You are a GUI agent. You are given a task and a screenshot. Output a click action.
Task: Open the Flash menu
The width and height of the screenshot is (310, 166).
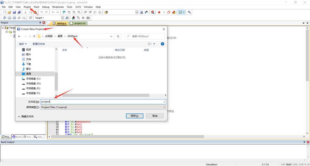(36, 7)
